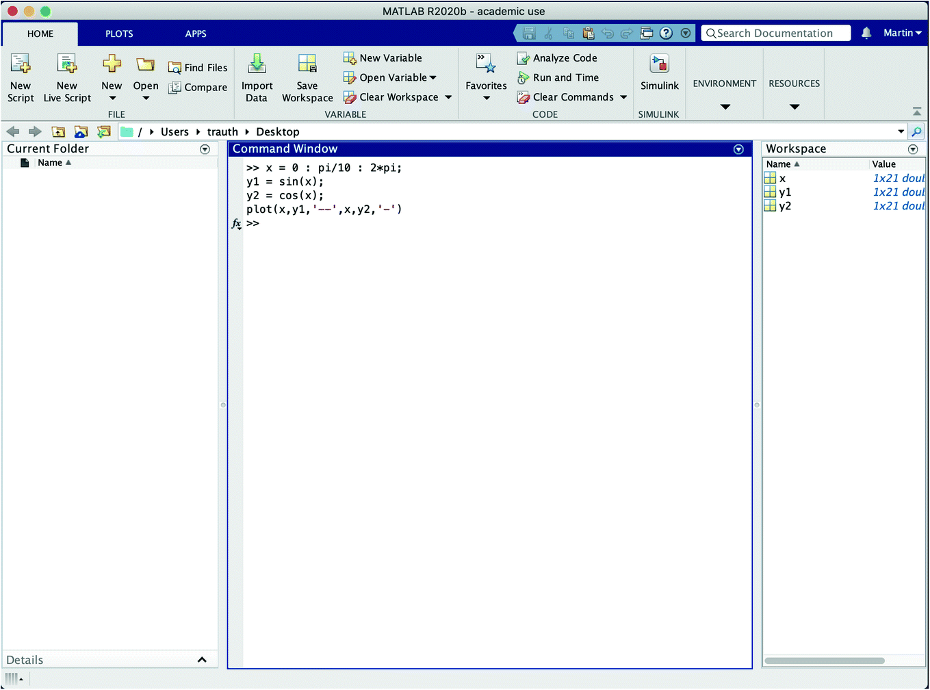The image size is (930, 690).
Task: Click Save Workspace
Action: tap(307, 78)
